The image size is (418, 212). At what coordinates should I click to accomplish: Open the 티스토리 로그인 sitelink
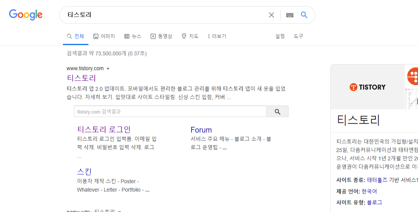[x=104, y=129]
